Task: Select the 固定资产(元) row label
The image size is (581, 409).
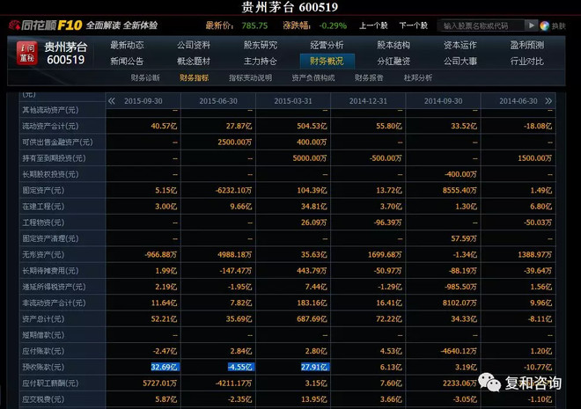Action: tap(43, 190)
